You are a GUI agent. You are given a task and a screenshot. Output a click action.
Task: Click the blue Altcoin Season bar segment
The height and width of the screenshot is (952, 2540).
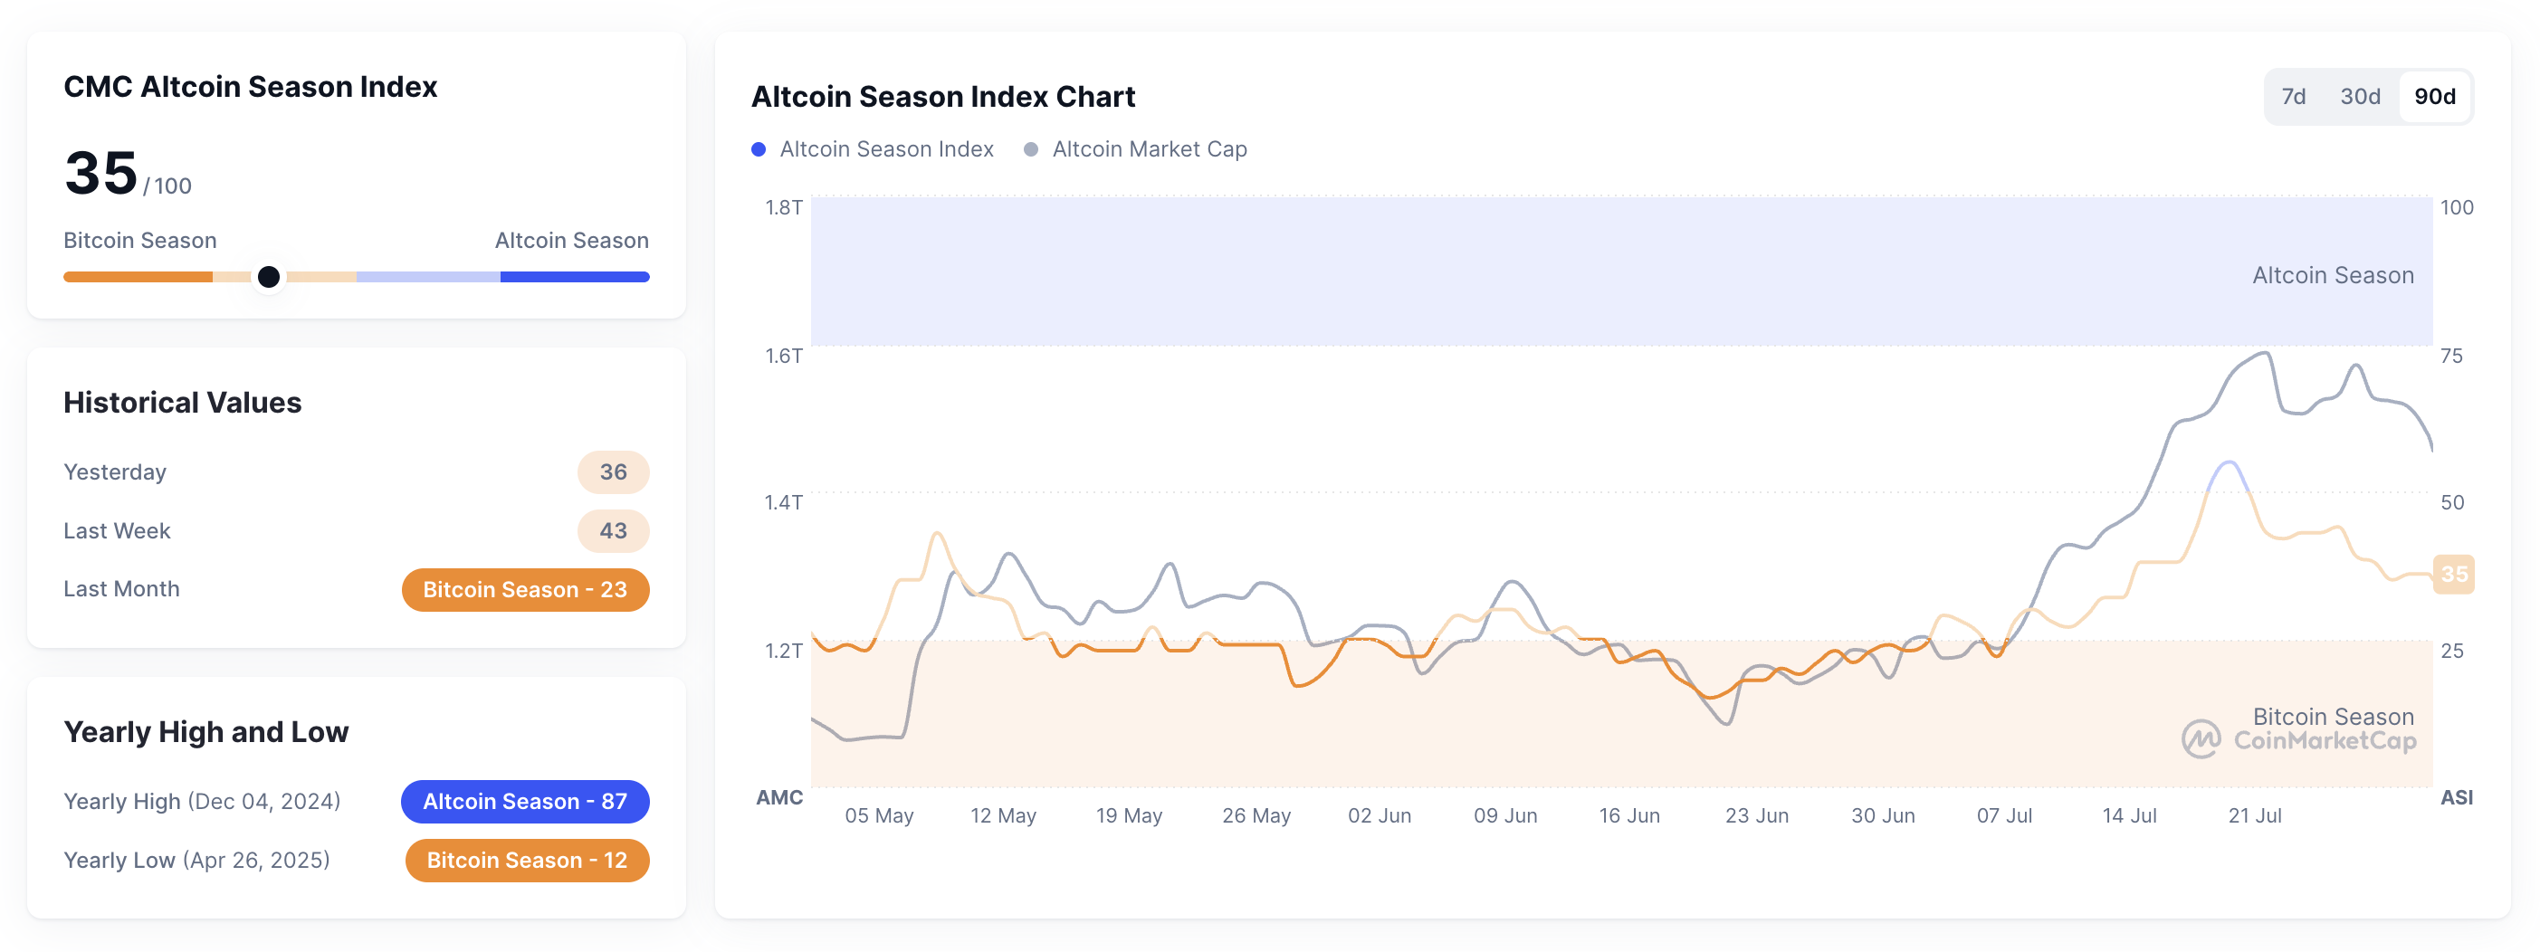tap(574, 278)
